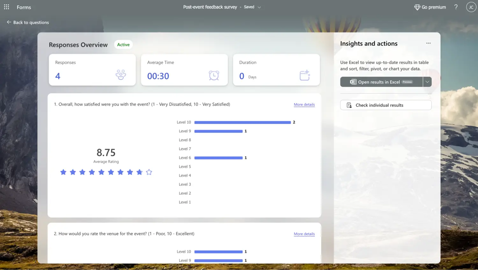478x270 pixels.
Task: Open More details for venue question
Action: coord(304,234)
